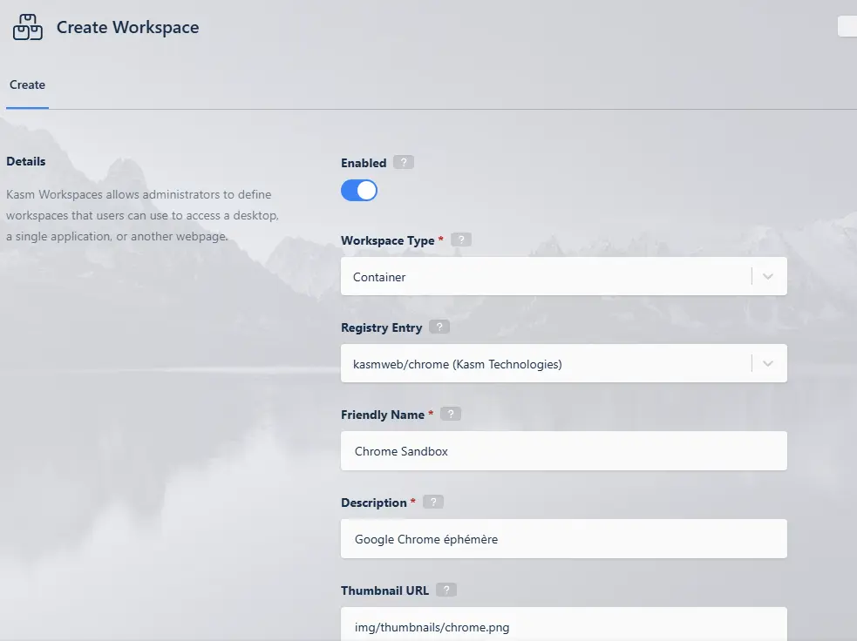This screenshot has width=857, height=641.
Task: Focus the Description field with Google Chrome text
Action: pos(563,539)
